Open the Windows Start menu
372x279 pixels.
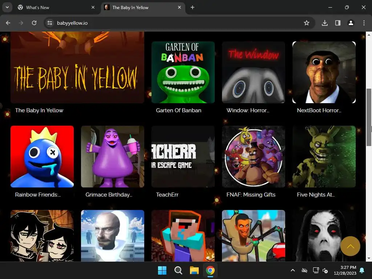162,270
